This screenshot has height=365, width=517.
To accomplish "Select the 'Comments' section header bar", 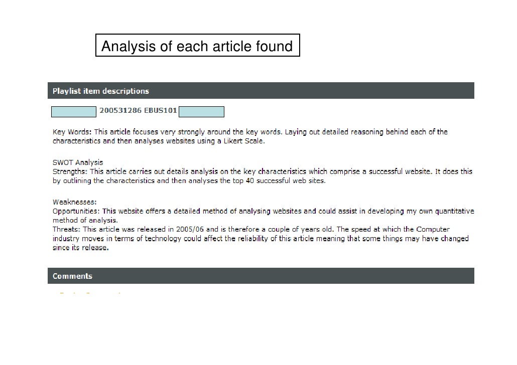I will pos(261,276).
